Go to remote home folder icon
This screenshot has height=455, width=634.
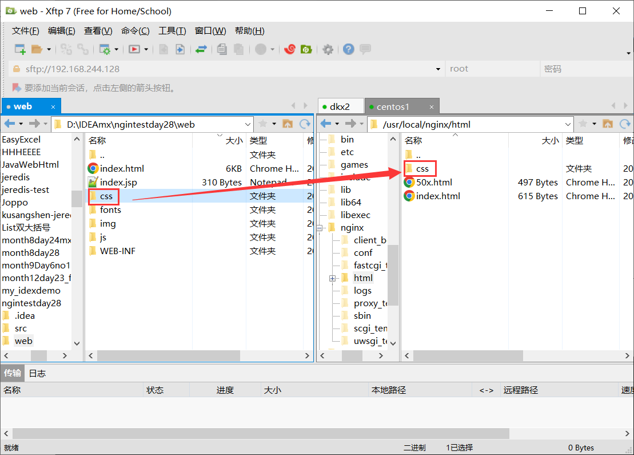click(608, 124)
